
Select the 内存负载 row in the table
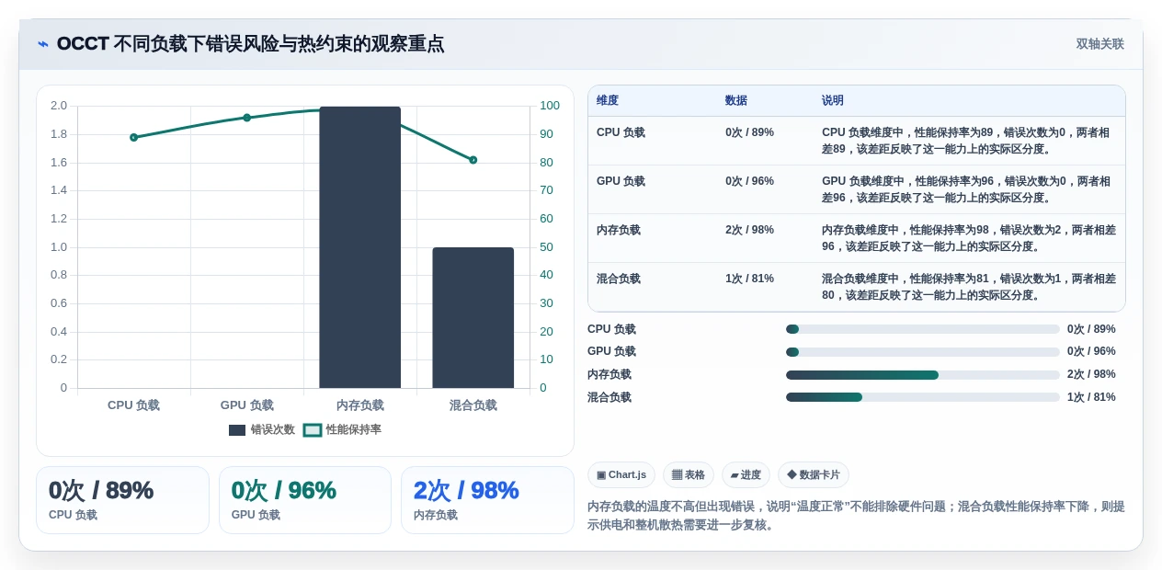[857, 238]
